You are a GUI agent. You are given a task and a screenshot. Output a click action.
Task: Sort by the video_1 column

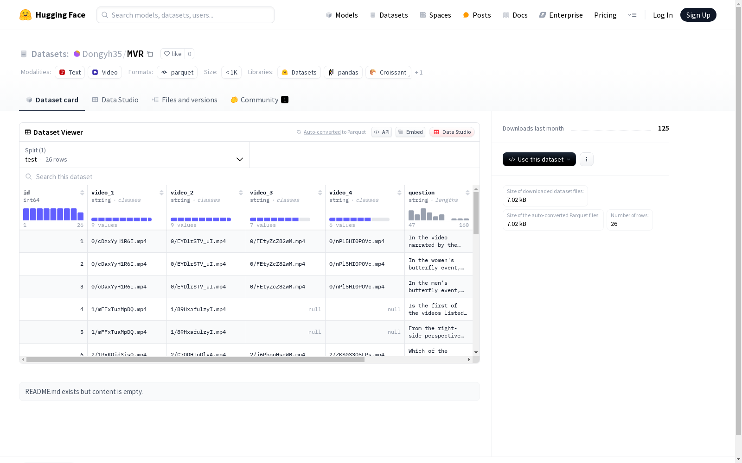[161, 193]
